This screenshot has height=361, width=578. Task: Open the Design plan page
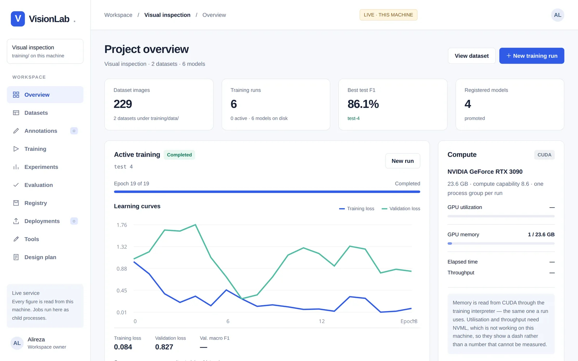tap(45, 257)
